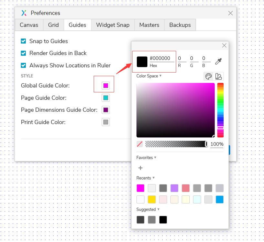
Task: Select the yellow recent color swatch
Action: coord(152,199)
